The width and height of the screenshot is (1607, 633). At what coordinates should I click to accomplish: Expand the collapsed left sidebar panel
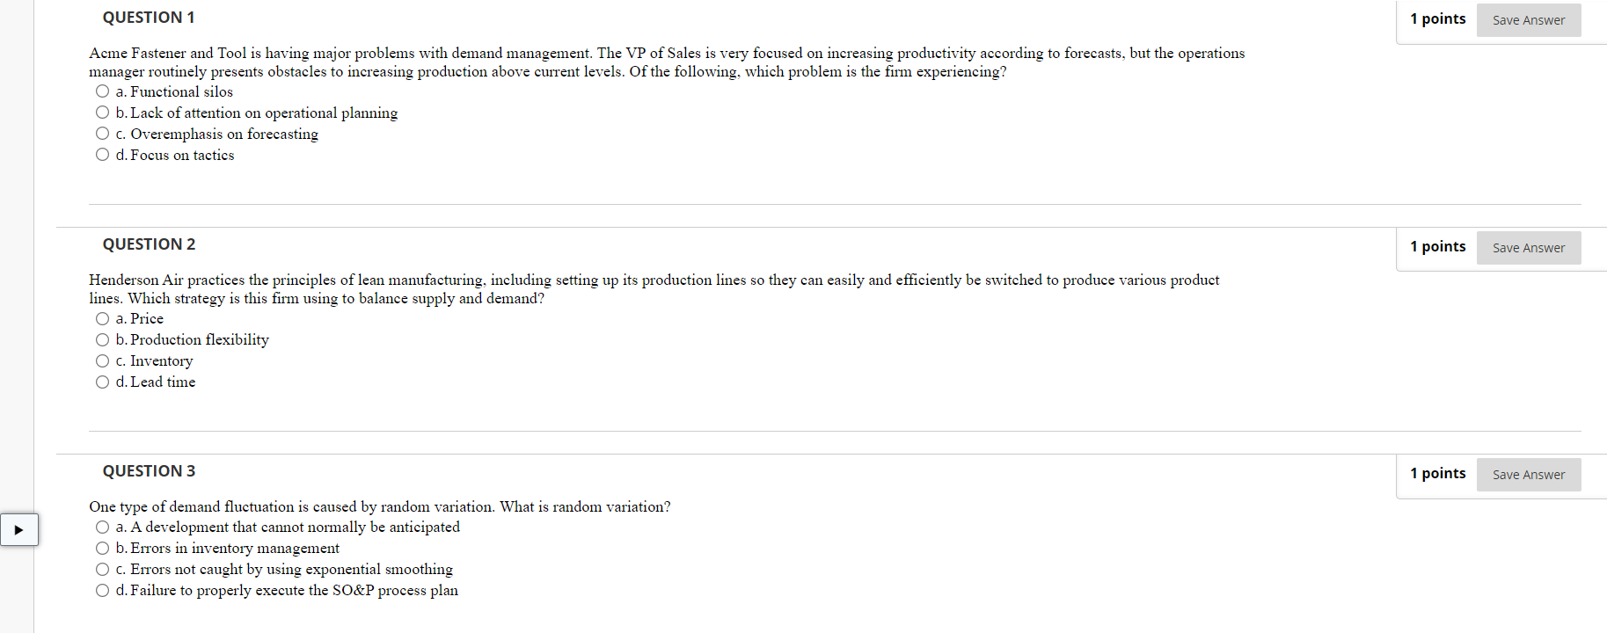coord(19,529)
